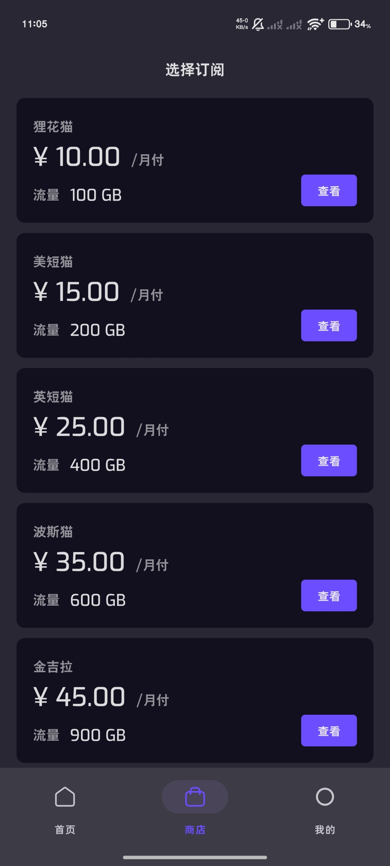
Task: View the 波斯猫 ¥35.00 plan
Action: click(329, 595)
